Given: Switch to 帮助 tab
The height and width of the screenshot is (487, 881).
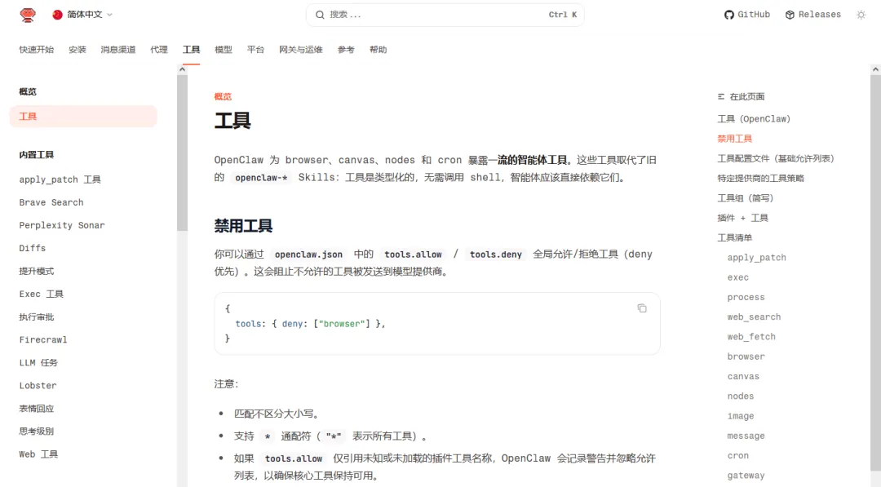Looking at the screenshot, I should pos(379,50).
